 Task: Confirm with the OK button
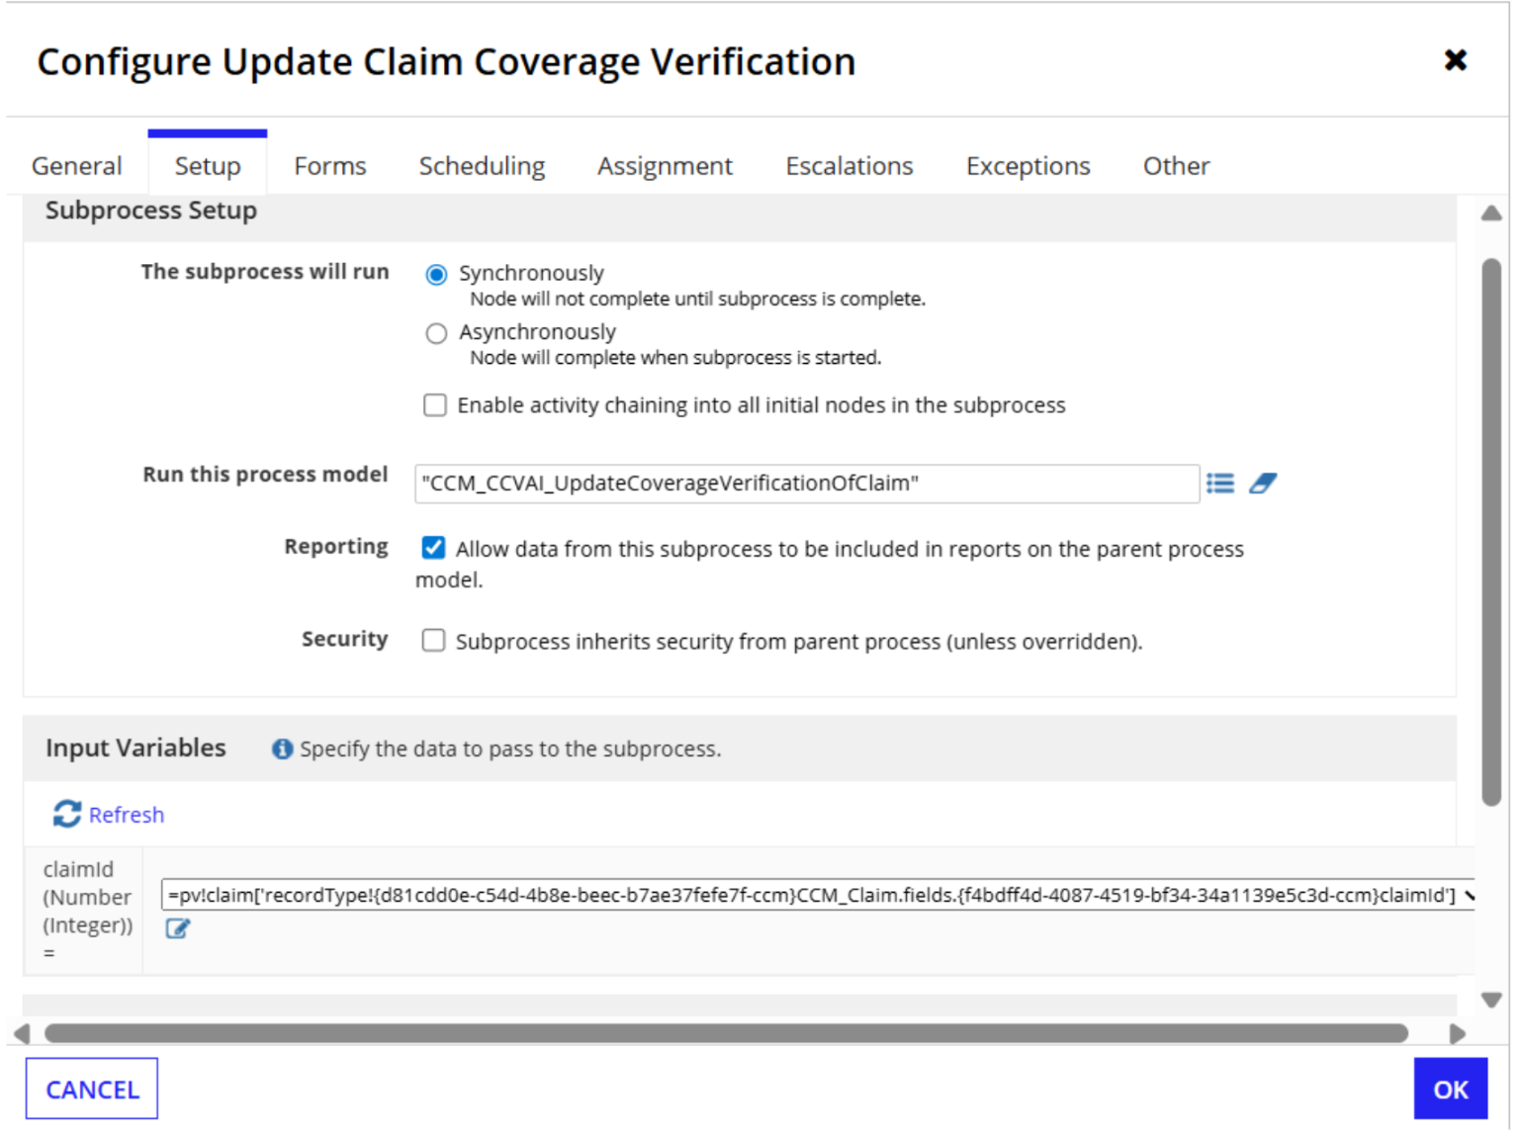tap(1450, 1090)
